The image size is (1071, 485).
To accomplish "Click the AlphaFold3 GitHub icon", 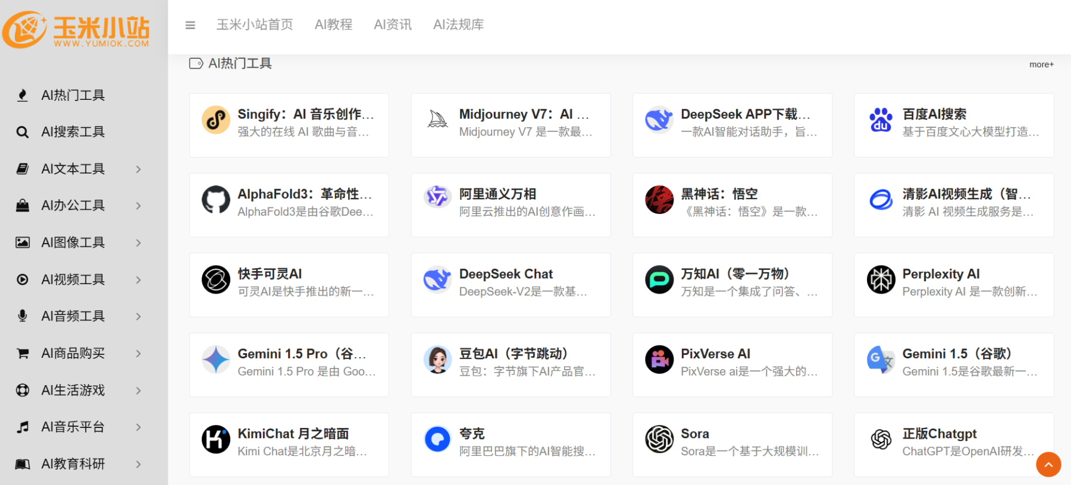I will point(216,200).
